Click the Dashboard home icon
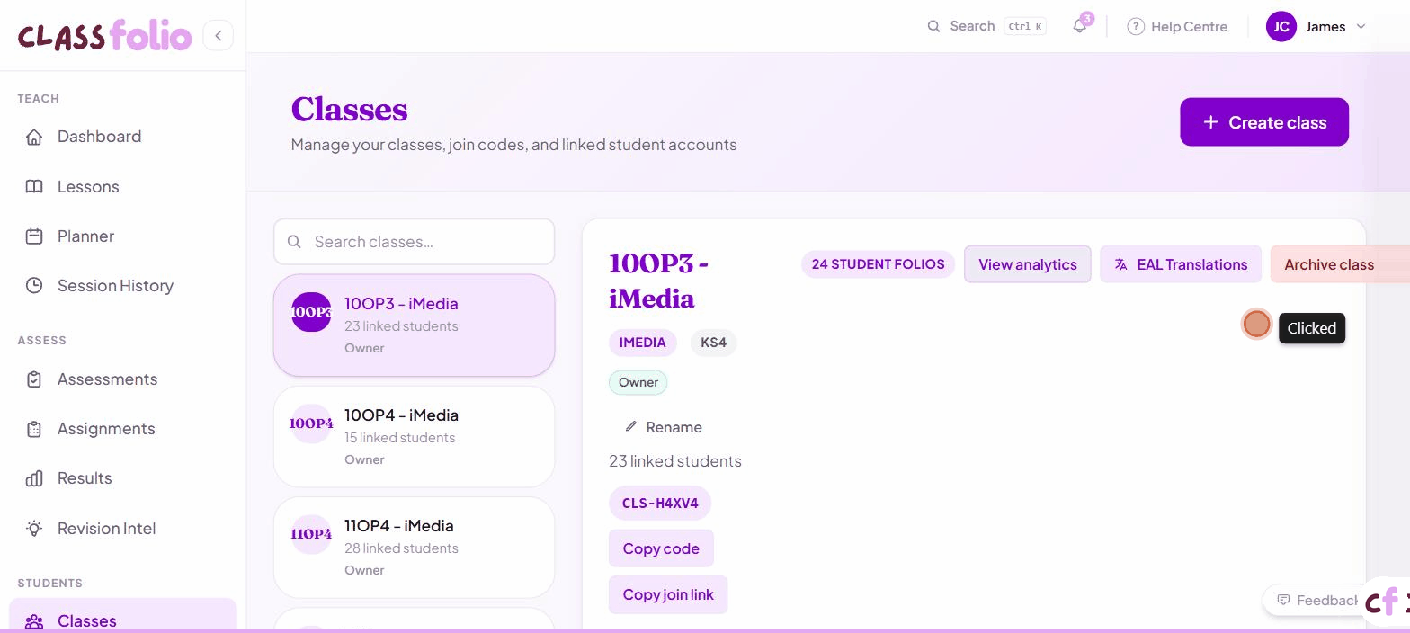The width and height of the screenshot is (1410, 633). pyautogui.click(x=34, y=137)
